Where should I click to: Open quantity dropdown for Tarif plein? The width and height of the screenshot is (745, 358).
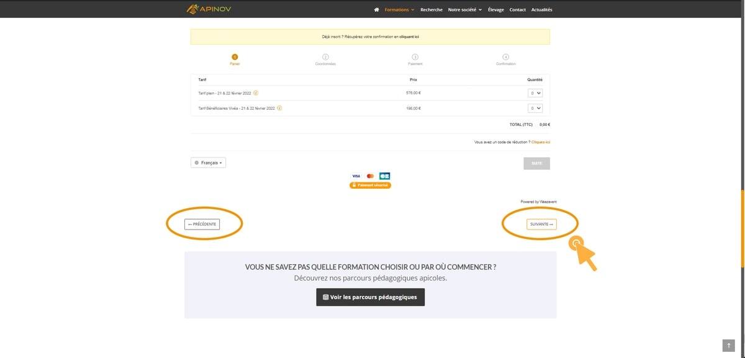pyautogui.click(x=535, y=93)
